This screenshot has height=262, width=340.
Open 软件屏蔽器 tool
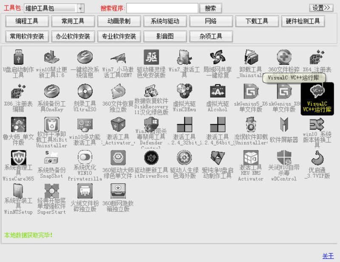284,130
